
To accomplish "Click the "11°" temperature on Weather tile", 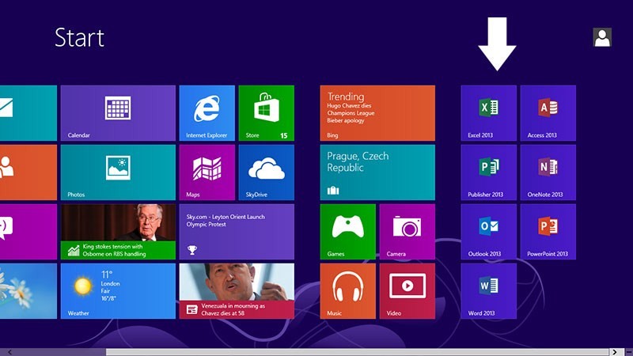I will (x=107, y=275).
